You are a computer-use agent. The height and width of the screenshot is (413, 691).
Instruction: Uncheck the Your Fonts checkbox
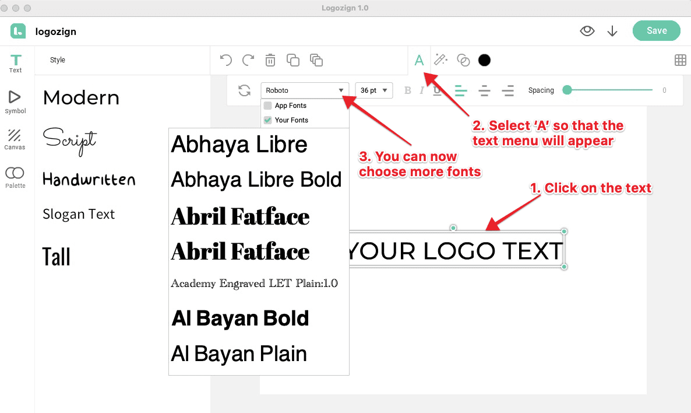(x=268, y=120)
